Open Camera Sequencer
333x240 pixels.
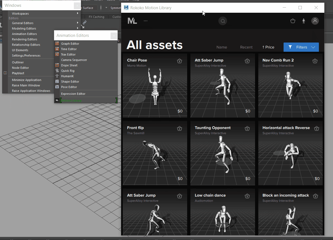click(74, 60)
